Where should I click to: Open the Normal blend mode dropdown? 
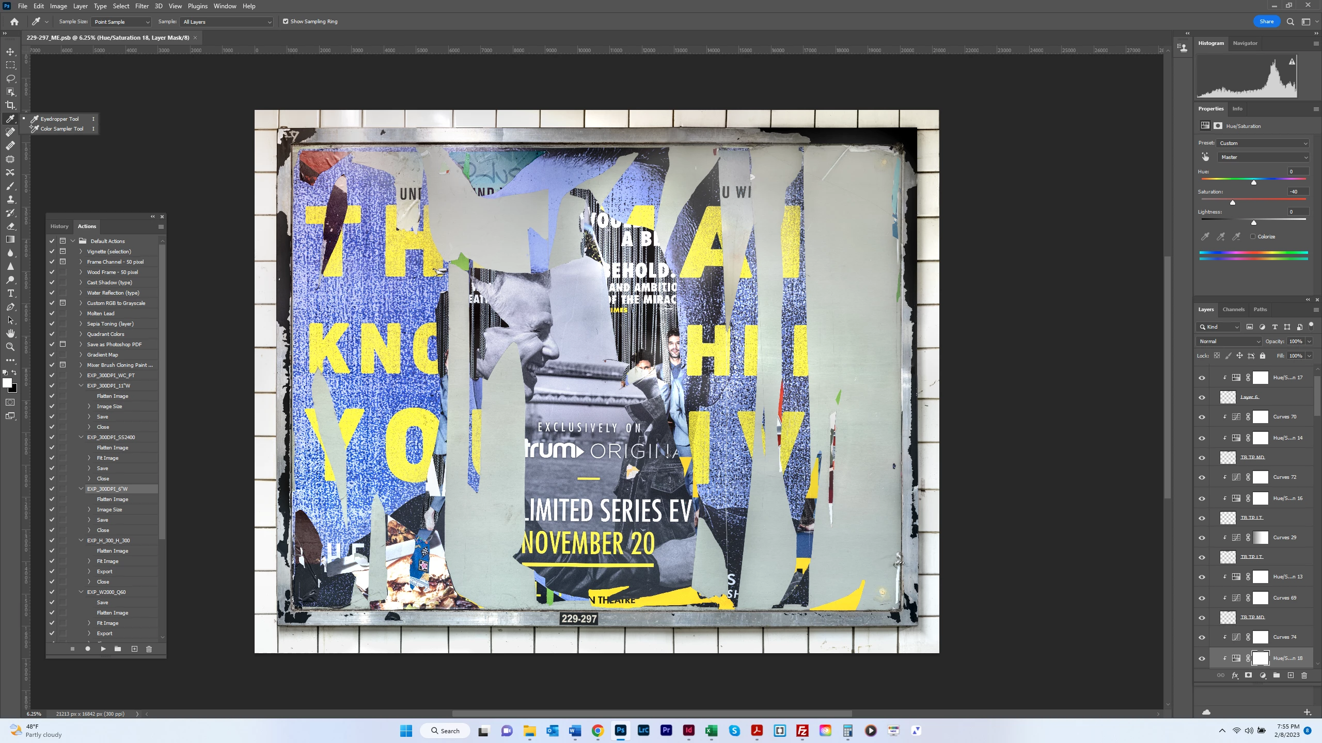point(1229,341)
